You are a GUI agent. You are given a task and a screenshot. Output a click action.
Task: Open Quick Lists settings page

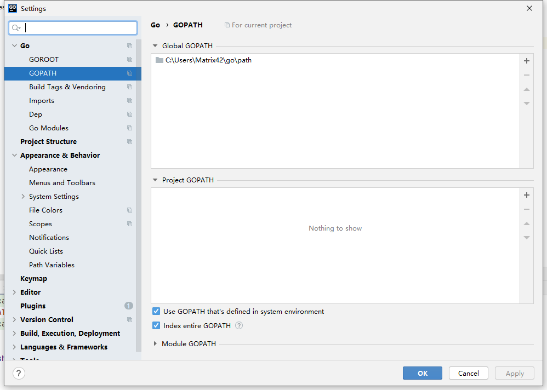[x=46, y=251]
